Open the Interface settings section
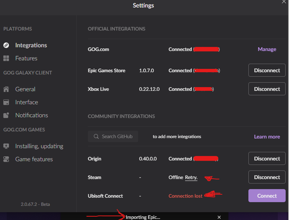This screenshot has width=289, height=220. (26, 102)
